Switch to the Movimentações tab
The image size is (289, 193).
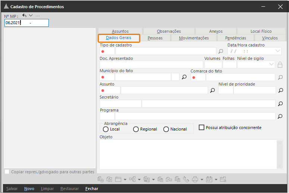point(194,38)
